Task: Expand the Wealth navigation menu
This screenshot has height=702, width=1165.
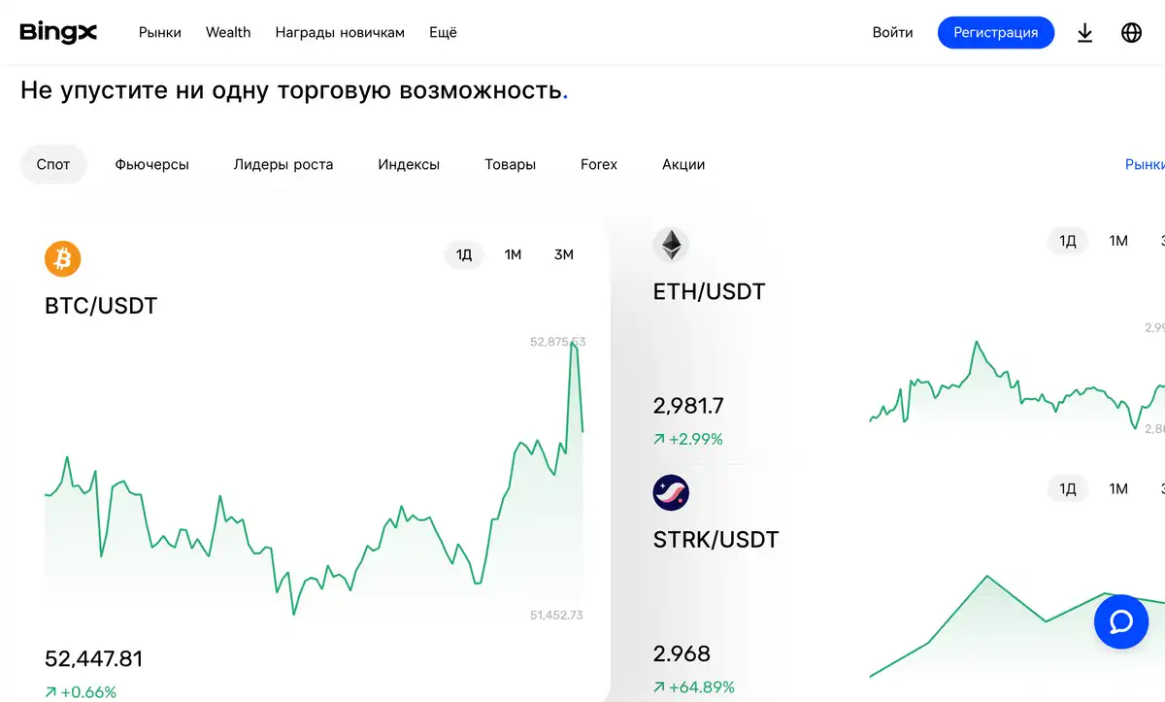Action: click(228, 33)
